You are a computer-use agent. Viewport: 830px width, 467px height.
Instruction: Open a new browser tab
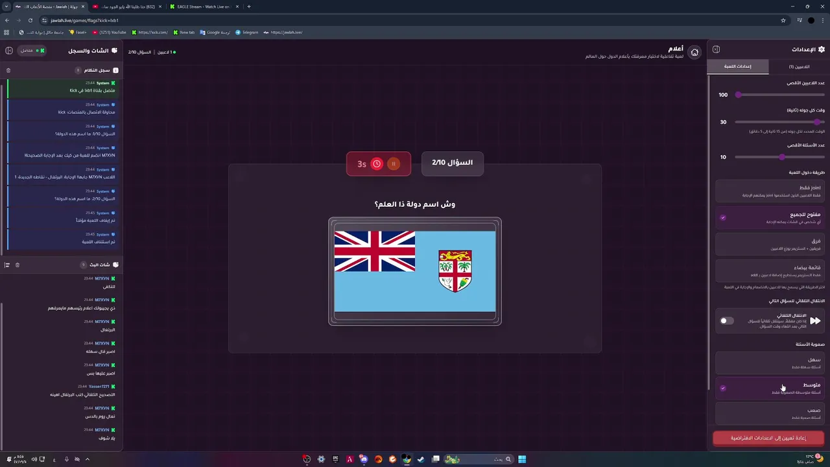[249, 6]
